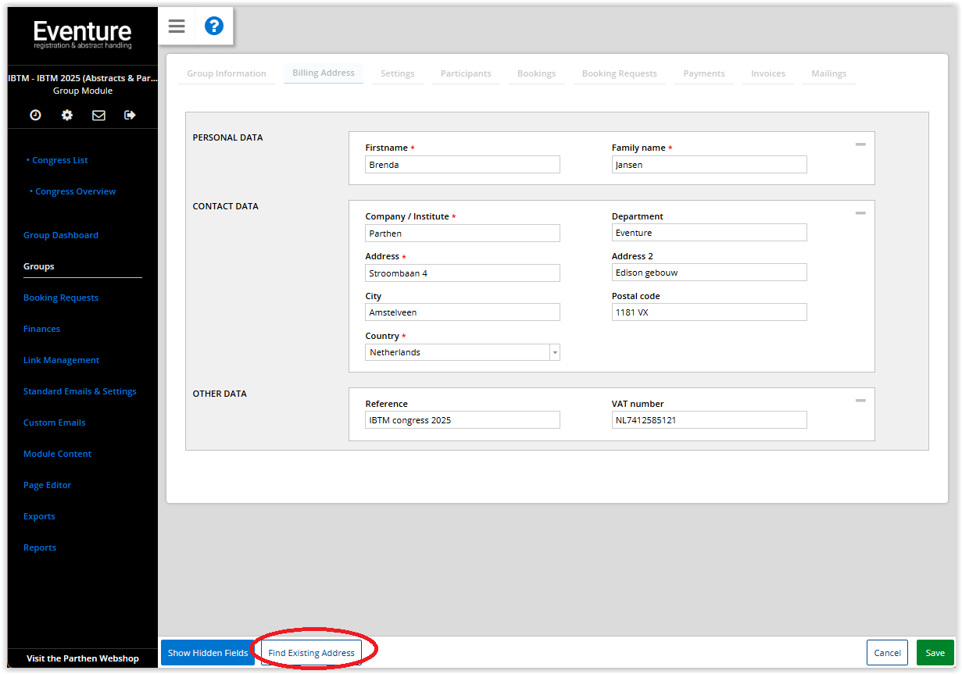This screenshot has height=674, width=962.
Task: Click the Eventure logo
Action: coord(82,34)
